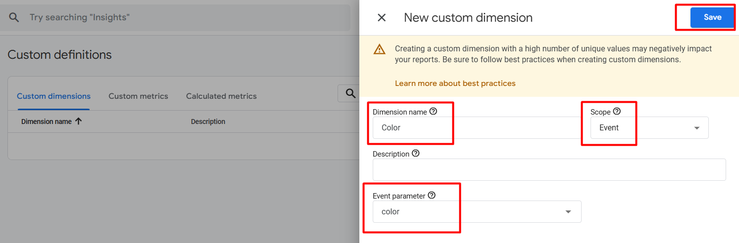The width and height of the screenshot is (739, 243).
Task: Open the Scope dropdown set to Event
Action: click(649, 128)
